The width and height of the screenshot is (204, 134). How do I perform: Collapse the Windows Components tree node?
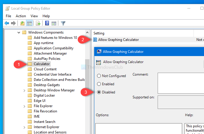(19, 32)
